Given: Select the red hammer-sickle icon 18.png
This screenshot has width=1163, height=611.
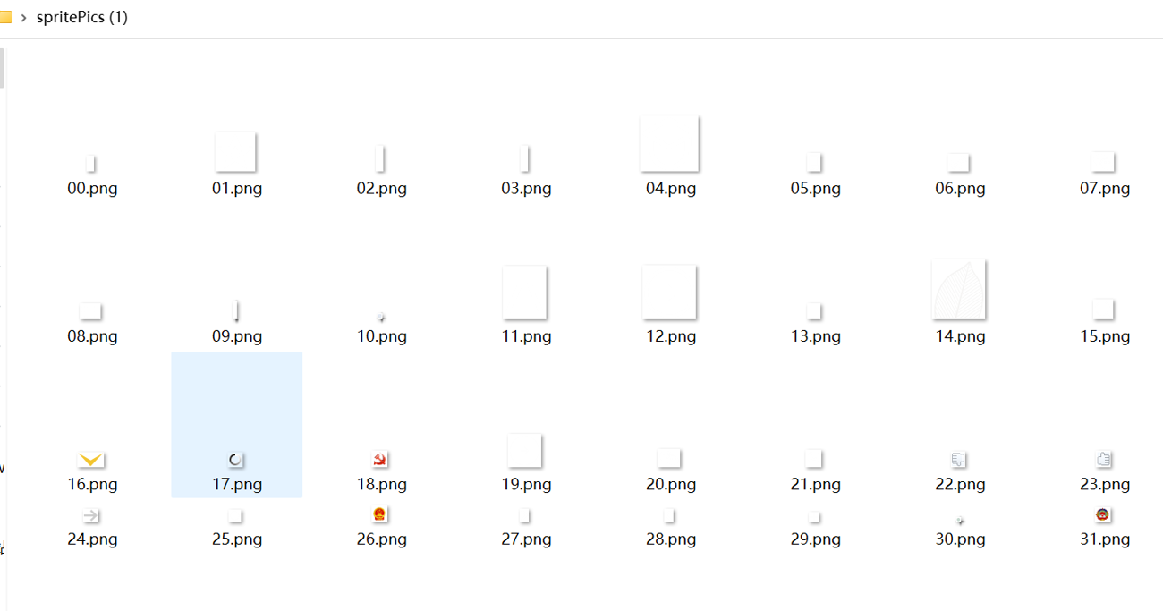Looking at the screenshot, I should pos(380,460).
